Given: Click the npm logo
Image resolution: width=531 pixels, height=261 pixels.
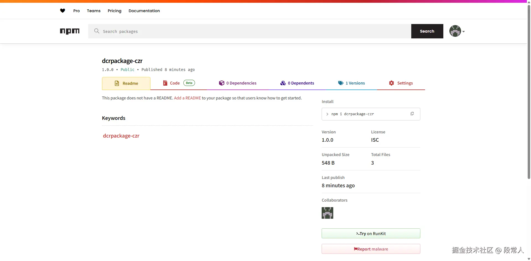Looking at the screenshot, I should 70,31.
